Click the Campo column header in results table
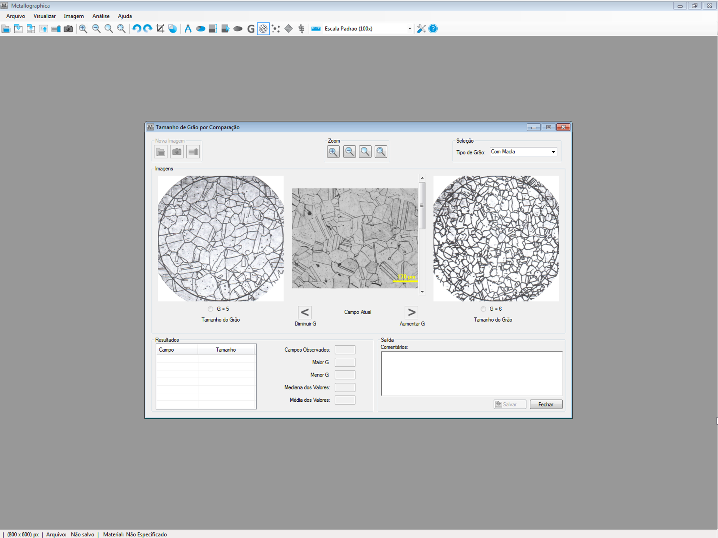 click(177, 350)
